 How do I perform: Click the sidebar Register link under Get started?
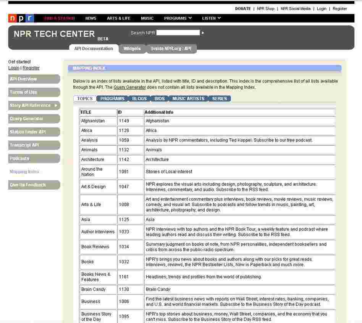31,68
